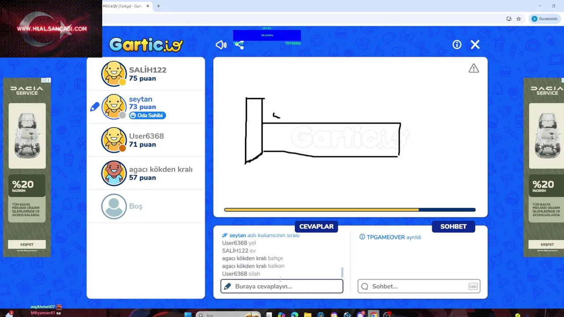Image resolution: width=564 pixels, height=317 pixels.
Task: Click the User6368 yol answer line
Action: [239, 243]
